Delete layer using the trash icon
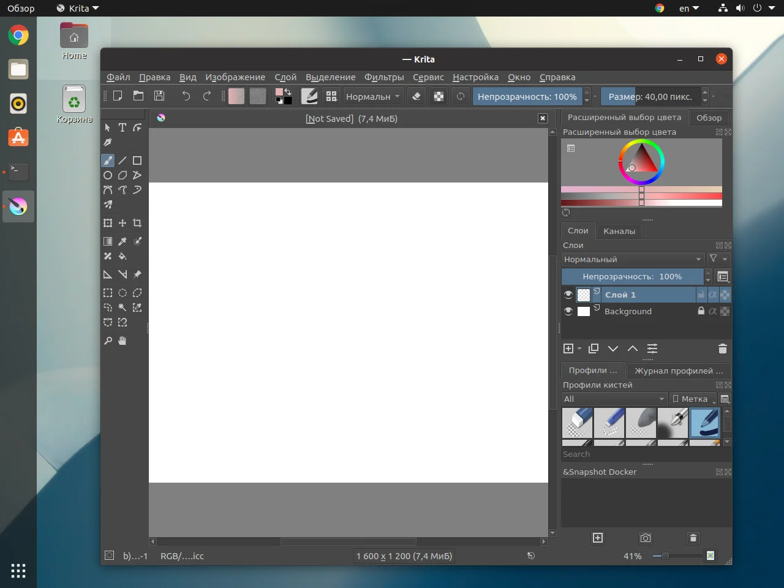 pos(722,349)
